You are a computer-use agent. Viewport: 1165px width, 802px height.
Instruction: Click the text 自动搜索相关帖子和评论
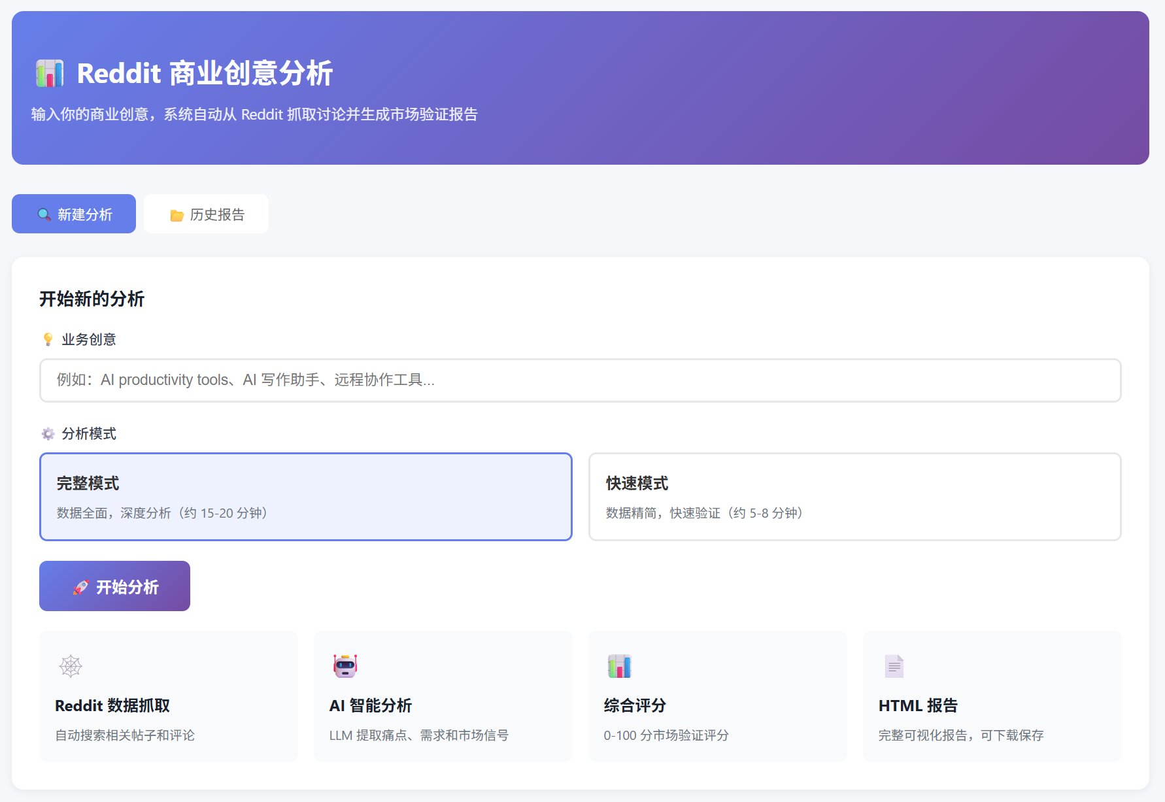coord(125,735)
